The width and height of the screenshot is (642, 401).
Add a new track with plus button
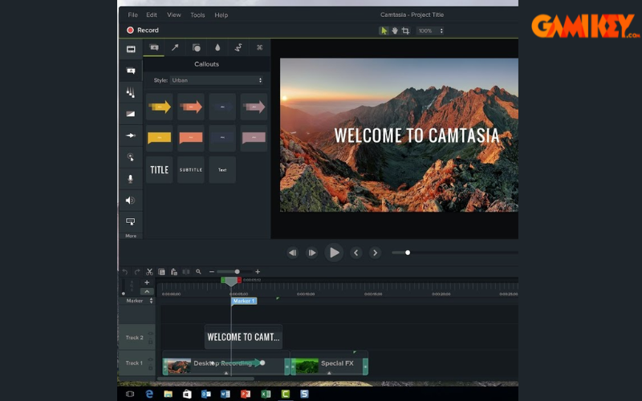tap(147, 282)
